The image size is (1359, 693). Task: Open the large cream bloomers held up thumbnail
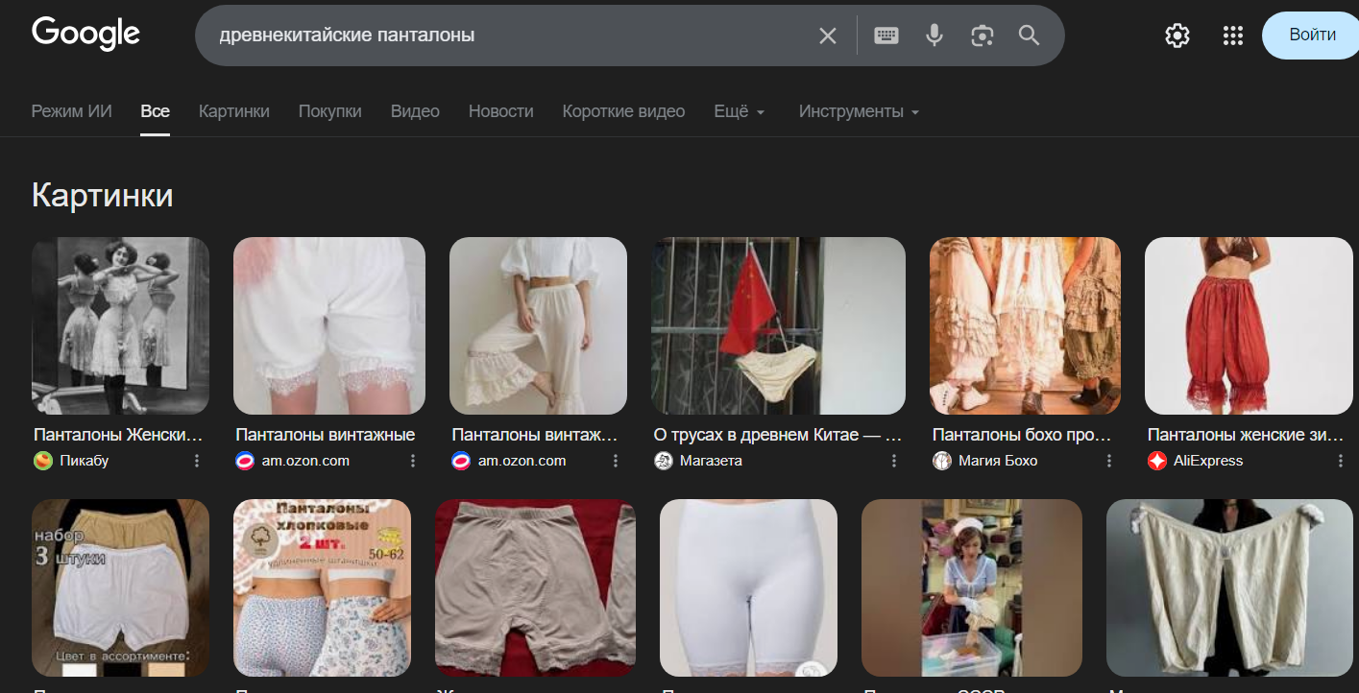click(x=1229, y=587)
